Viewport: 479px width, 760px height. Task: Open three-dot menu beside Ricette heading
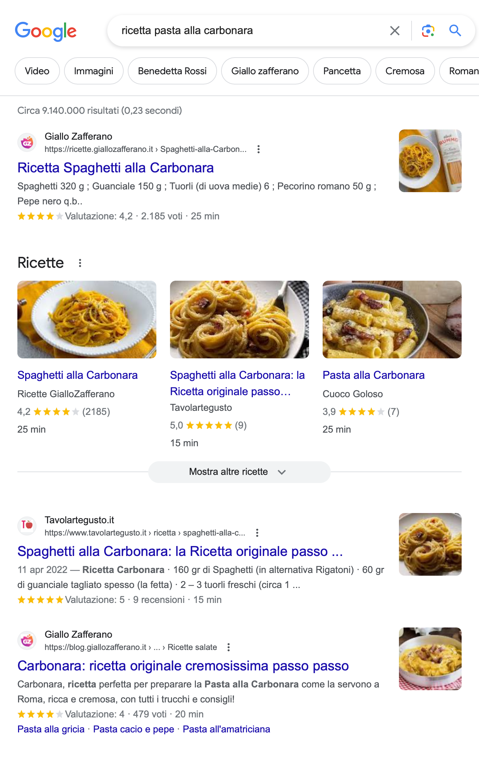[80, 263]
